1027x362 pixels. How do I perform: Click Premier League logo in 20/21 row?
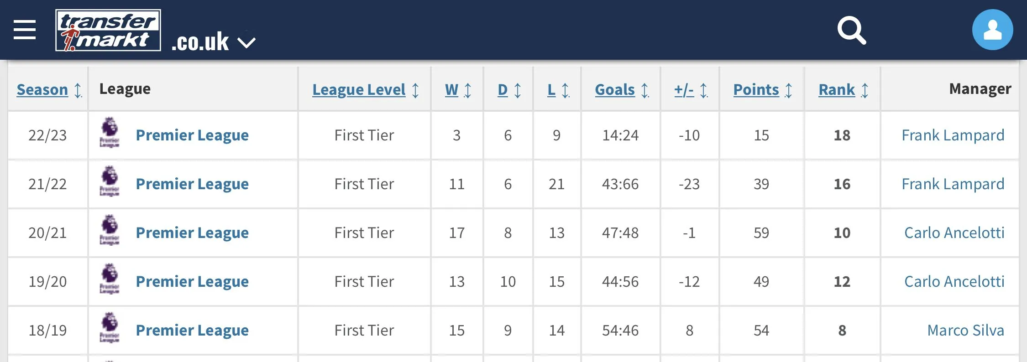110,230
